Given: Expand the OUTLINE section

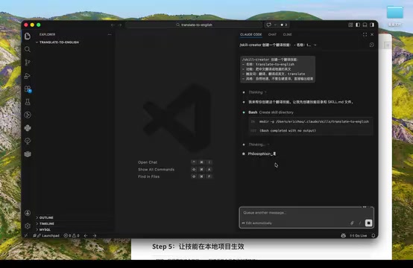Looking at the screenshot, I should pyautogui.click(x=45, y=218).
